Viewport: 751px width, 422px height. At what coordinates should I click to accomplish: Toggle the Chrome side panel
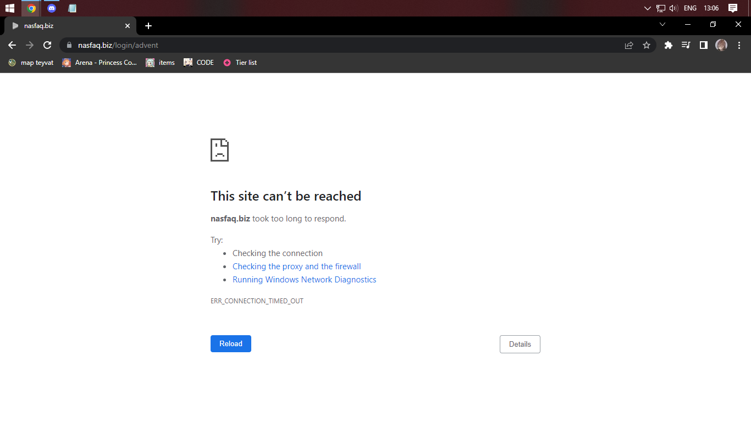[x=703, y=45]
